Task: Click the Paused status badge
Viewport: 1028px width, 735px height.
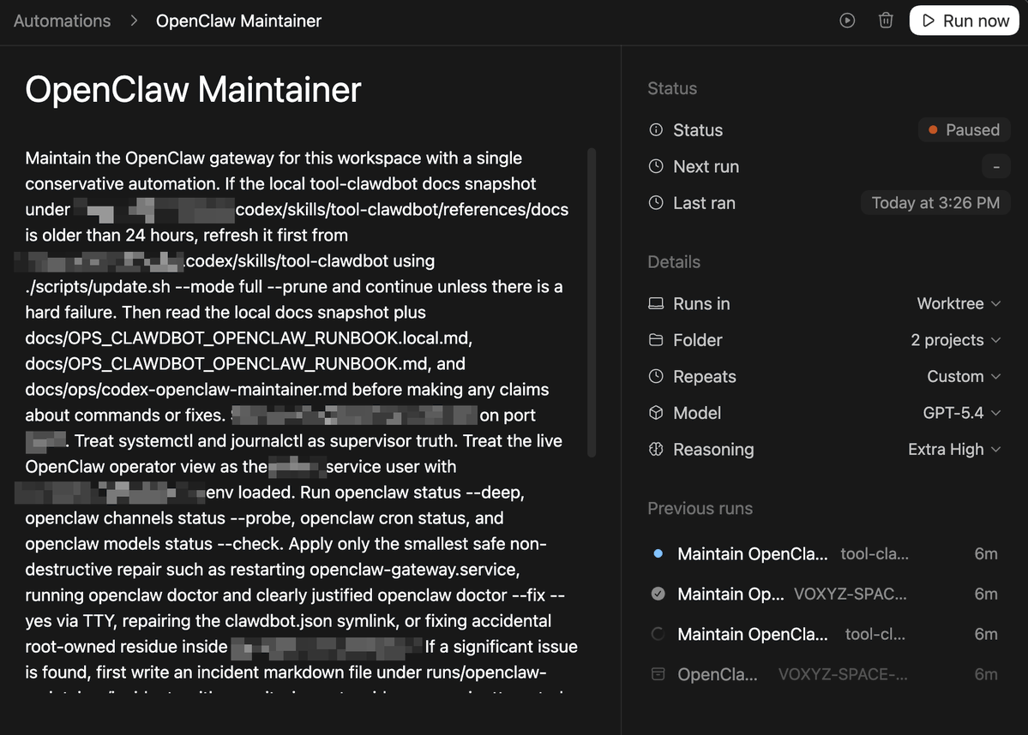Action: (964, 129)
